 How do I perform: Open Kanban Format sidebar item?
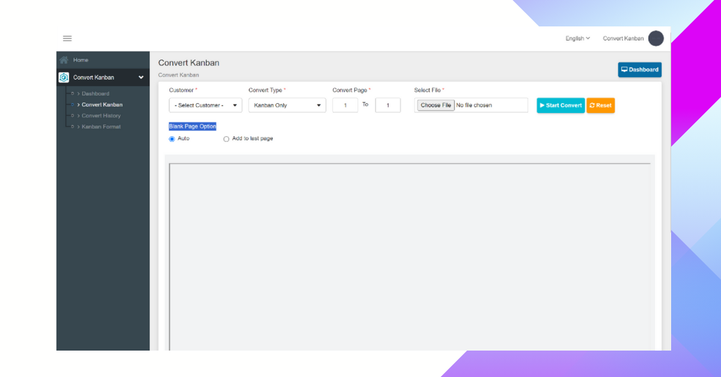click(101, 127)
